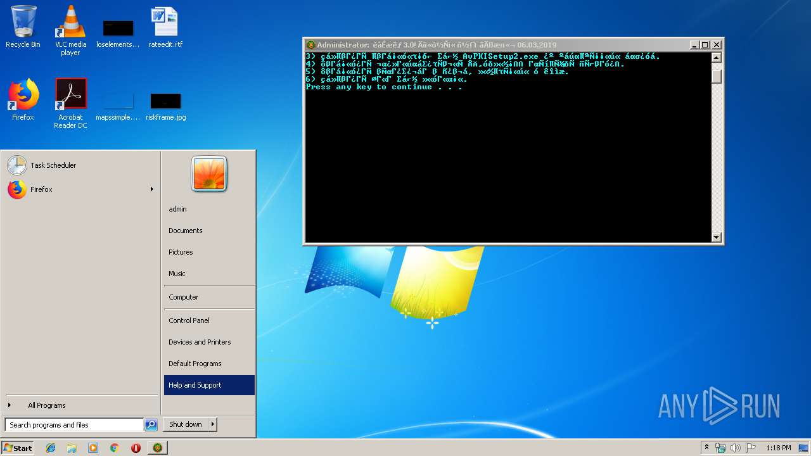Minimize the Administrator console window
Viewport: 811px width, 456px height.
(694, 45)
